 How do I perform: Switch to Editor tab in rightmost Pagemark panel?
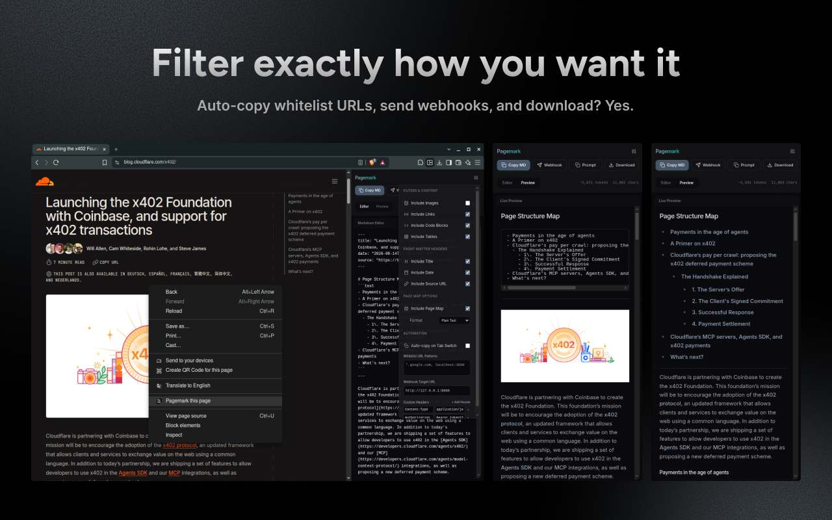tap(666, 183)
